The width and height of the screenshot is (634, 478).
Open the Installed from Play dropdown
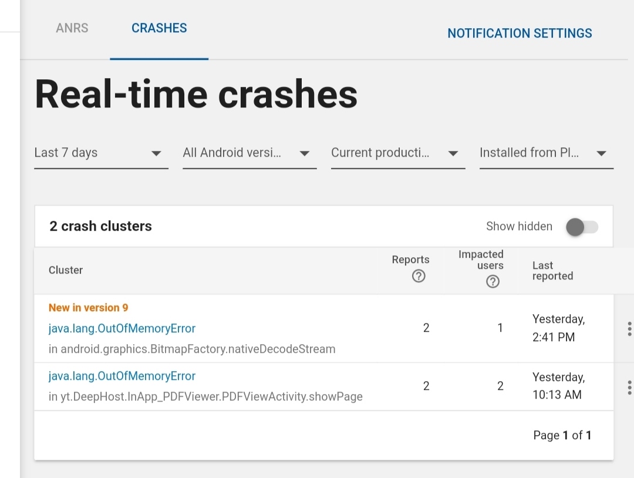(547, 153)
